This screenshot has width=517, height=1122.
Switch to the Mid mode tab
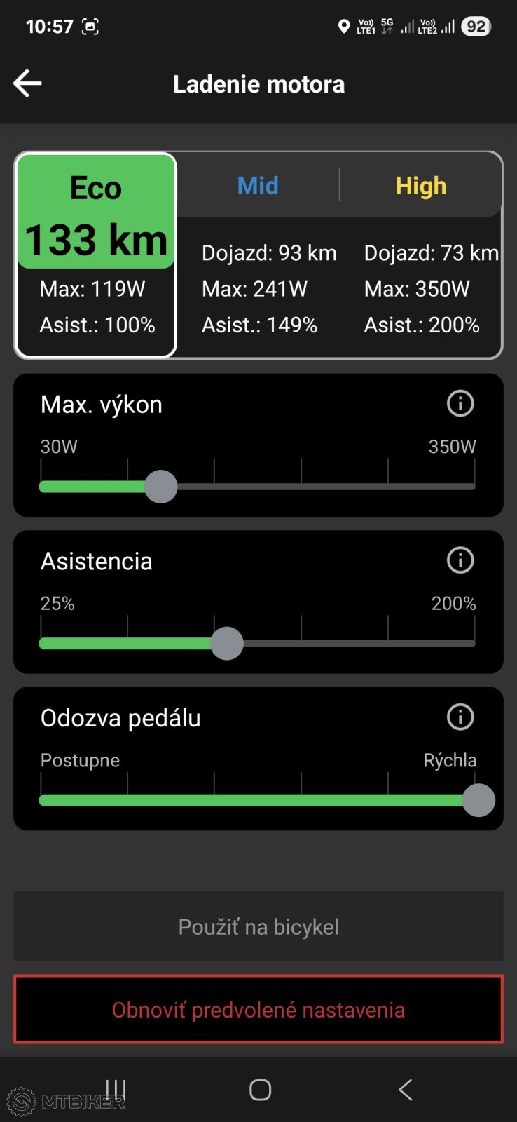pos(258,186)
